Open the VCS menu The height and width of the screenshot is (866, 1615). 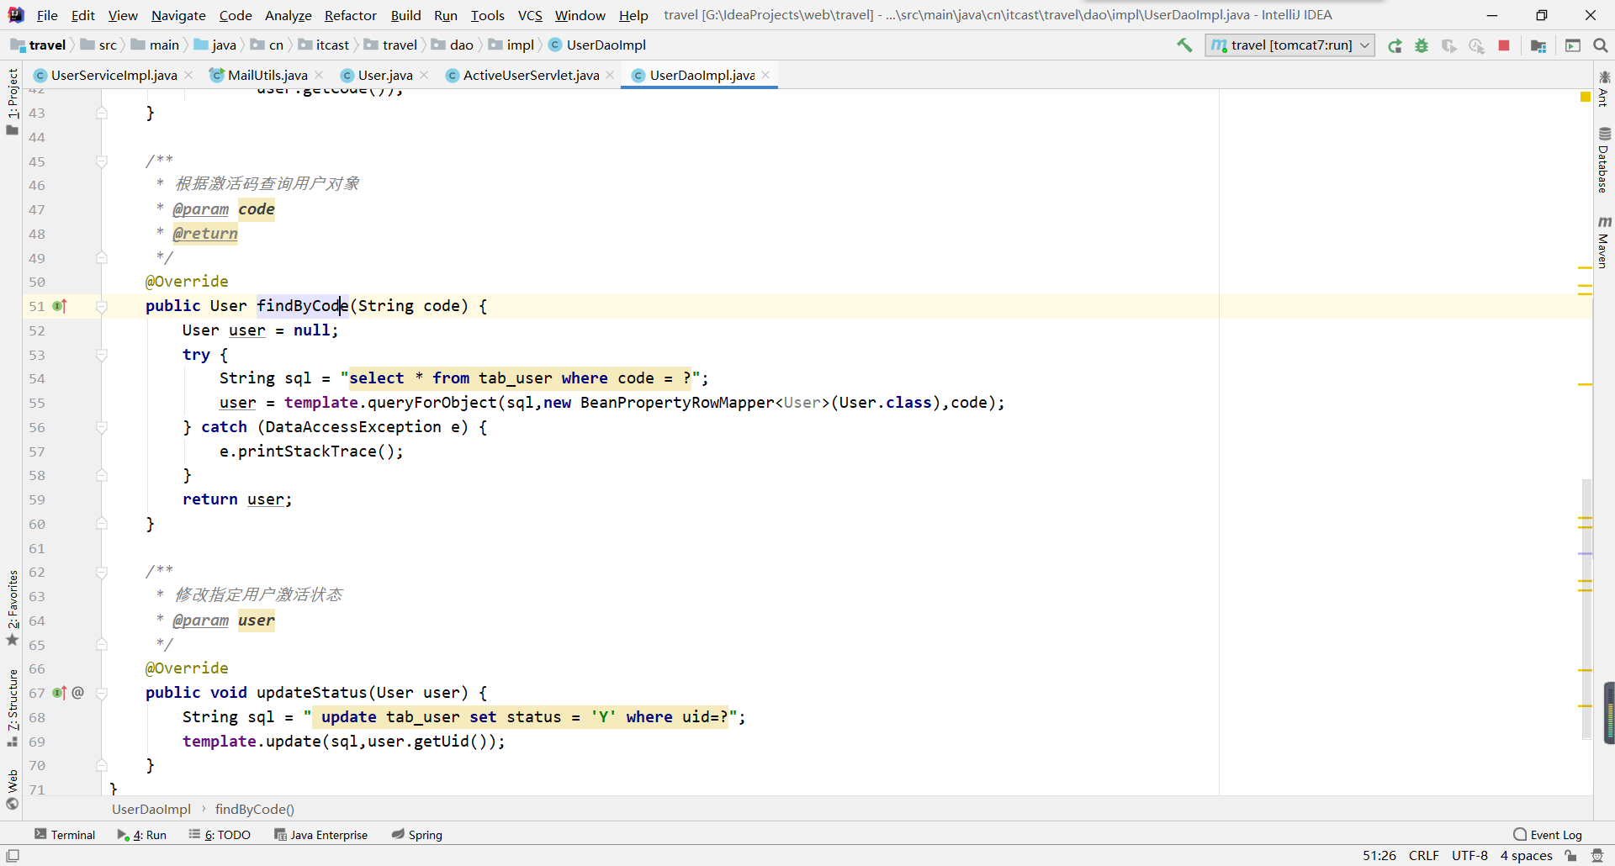[530, 15]
